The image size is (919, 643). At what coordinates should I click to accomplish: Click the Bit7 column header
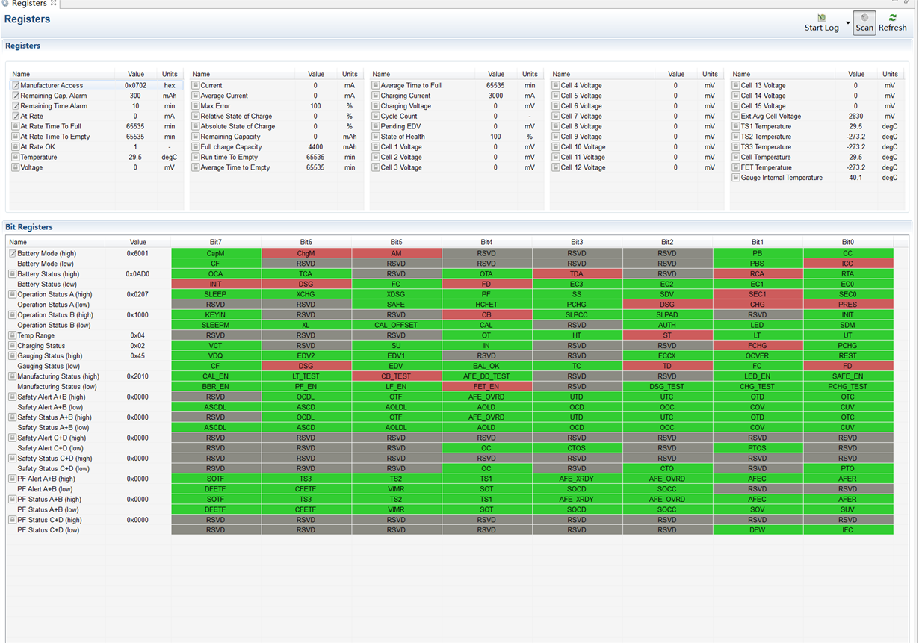216,242
